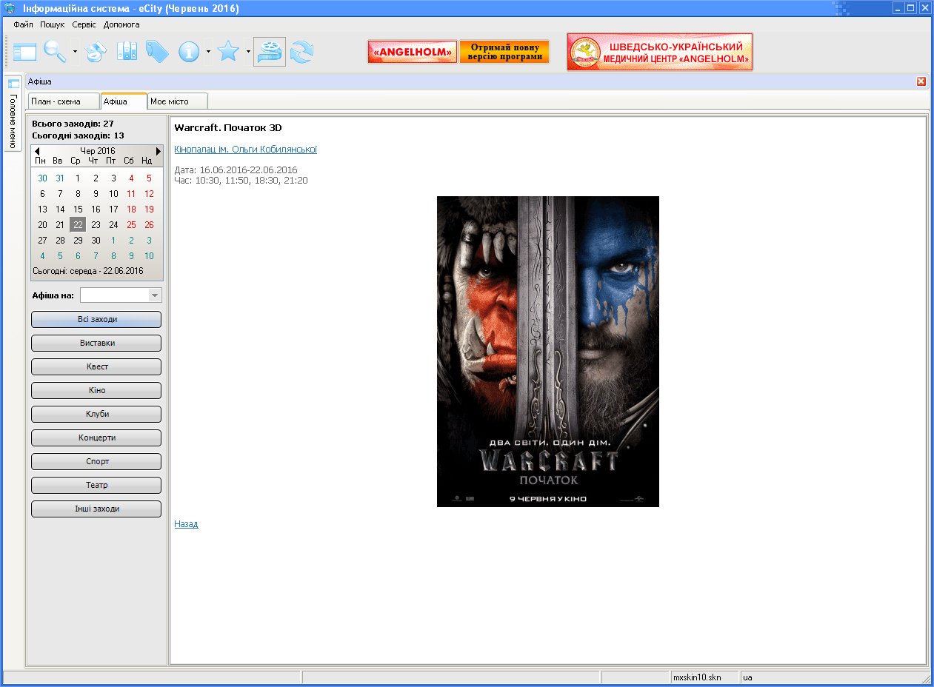Click the Назад link
Viewport: 934px width, 687px height.
pyautogui.click(x=186, y=524)
